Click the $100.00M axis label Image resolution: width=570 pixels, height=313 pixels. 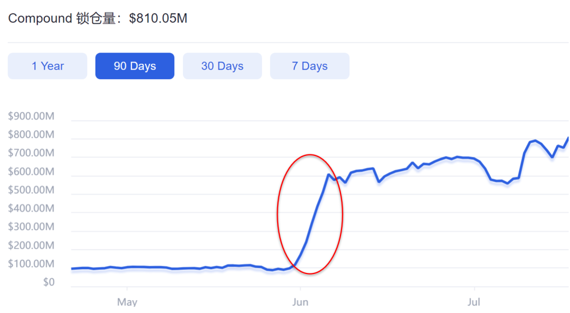(31, 263)
